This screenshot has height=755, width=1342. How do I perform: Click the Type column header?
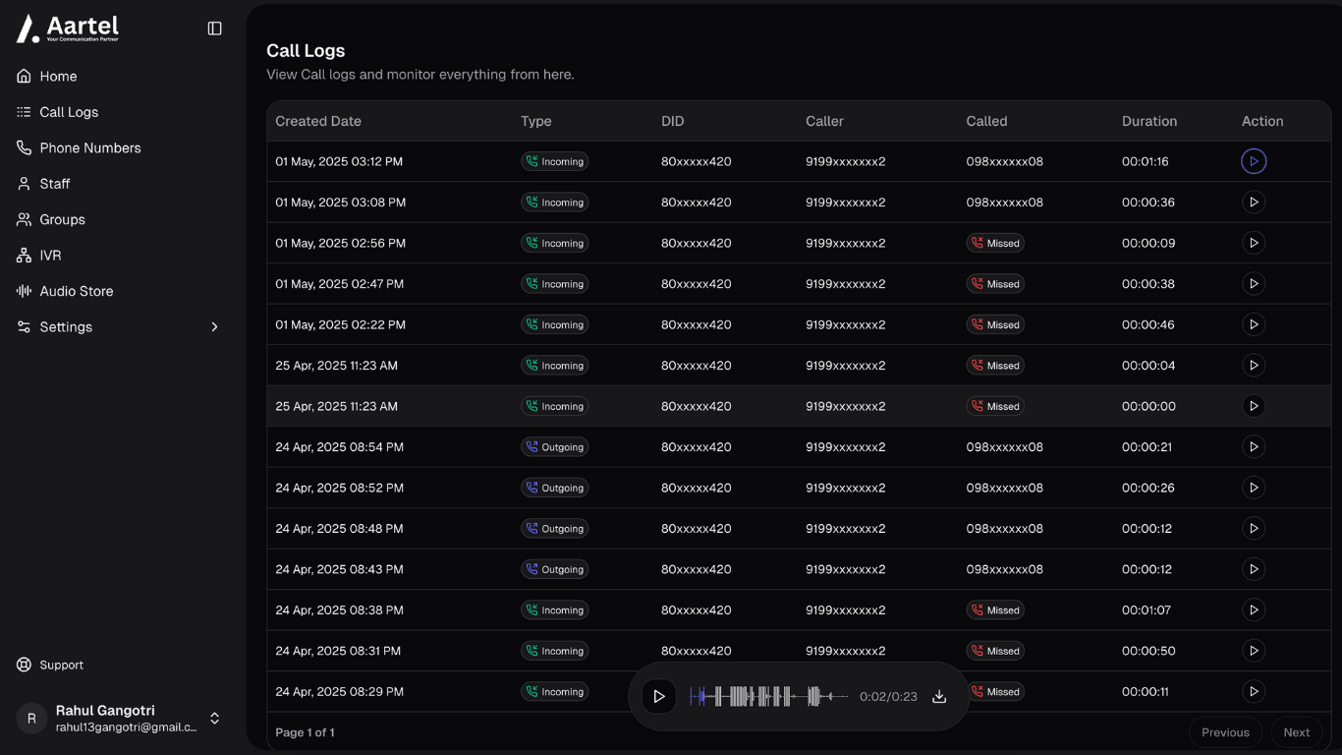click(535, 121)
